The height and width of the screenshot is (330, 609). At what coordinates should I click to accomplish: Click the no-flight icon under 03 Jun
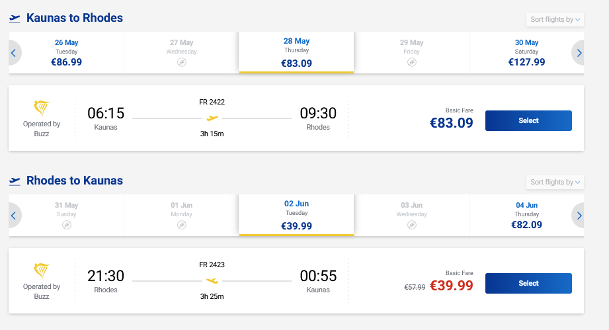[x=411, y=225]
